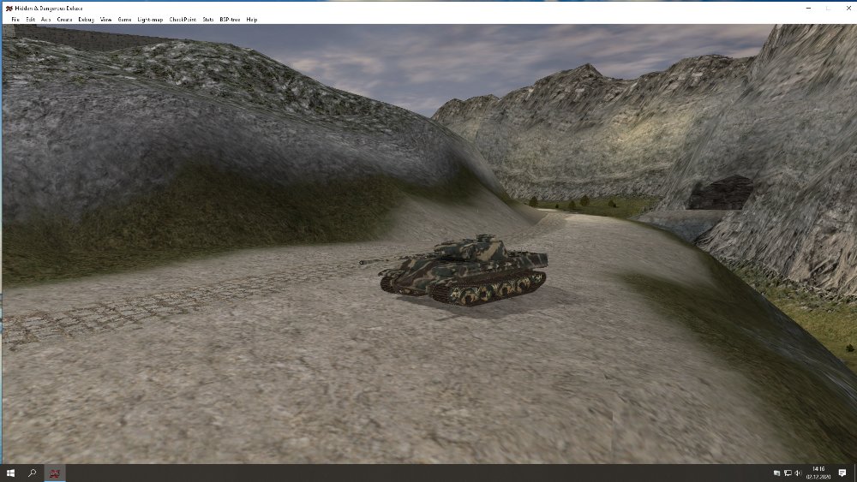The width and height of the screenshot is (857, 482).
Task: Open the BSP-tree menu
Action: tap(230, 19)
